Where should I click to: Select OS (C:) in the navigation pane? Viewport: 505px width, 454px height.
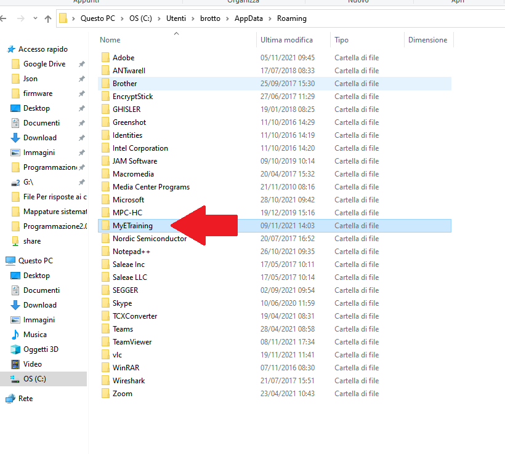[x=34, y=379]
